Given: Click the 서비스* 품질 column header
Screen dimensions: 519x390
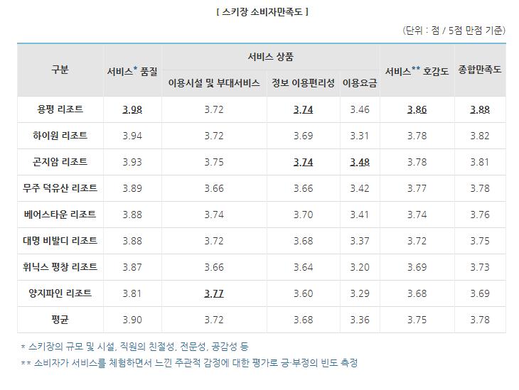Looking at the screenshot, I should [x=132, y=71].
